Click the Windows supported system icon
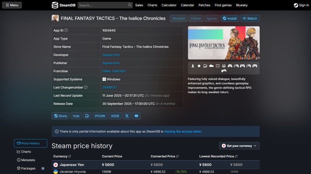Image resolution: width=311 pixels, height=174 pixels. tap(104, 79)
